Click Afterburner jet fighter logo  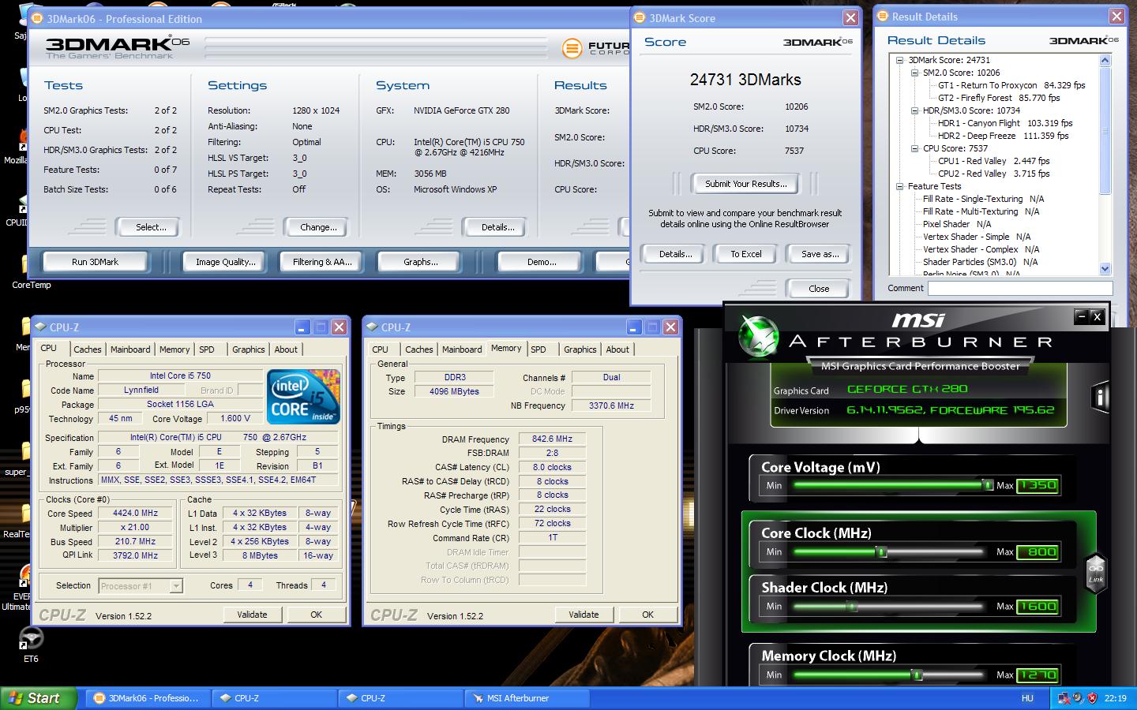pos(760,337)
